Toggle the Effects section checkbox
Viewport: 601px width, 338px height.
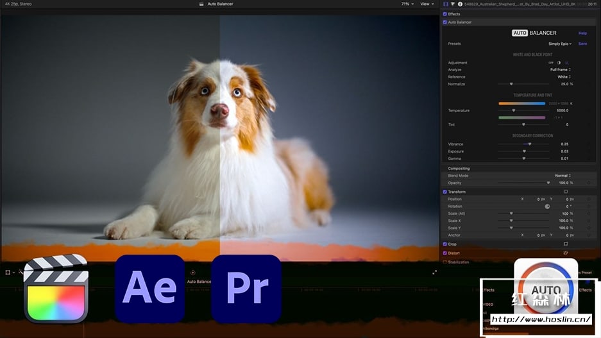pyautogui.click(x=445, y=14)
